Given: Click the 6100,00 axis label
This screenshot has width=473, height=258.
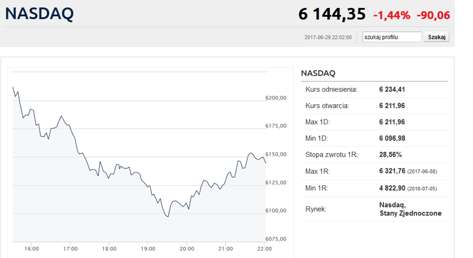Looking at the screenshot, I should point(276,210).
